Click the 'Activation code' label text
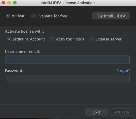 click(x=70, y=39)
